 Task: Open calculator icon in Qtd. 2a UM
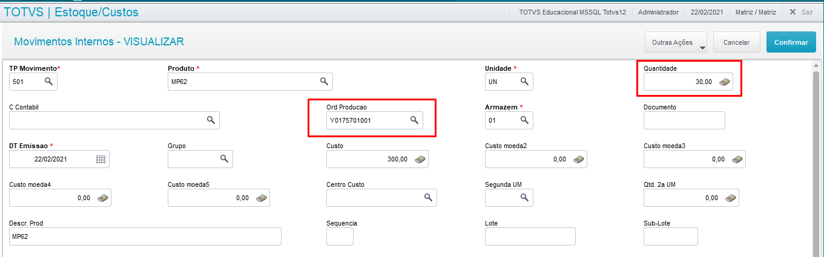click(x=731, y=198)
